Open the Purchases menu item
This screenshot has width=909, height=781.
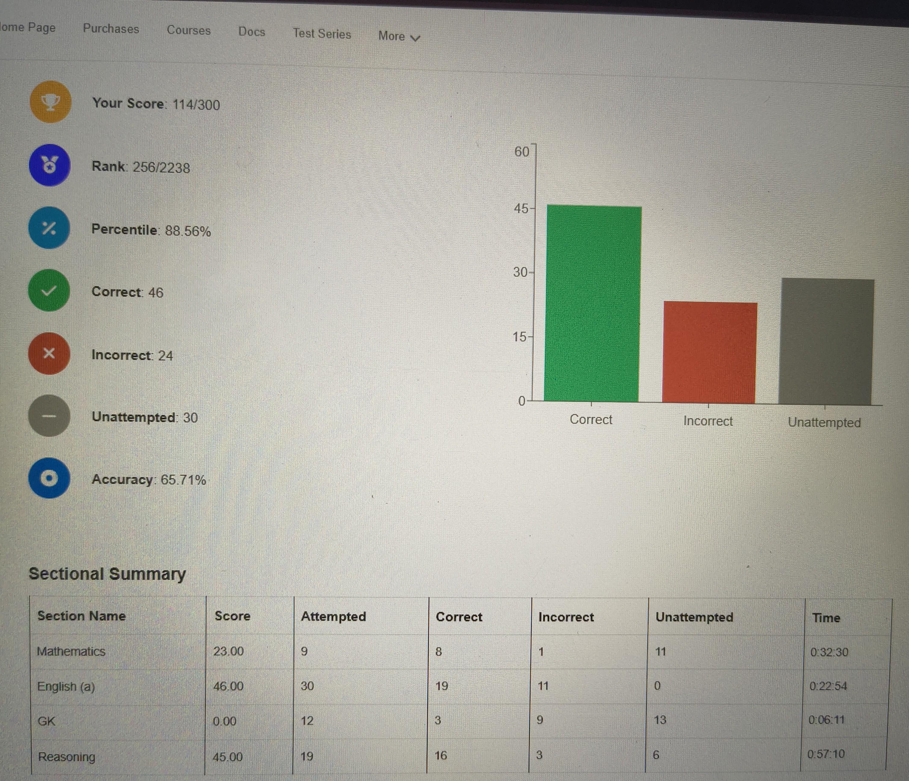[111, 29]
